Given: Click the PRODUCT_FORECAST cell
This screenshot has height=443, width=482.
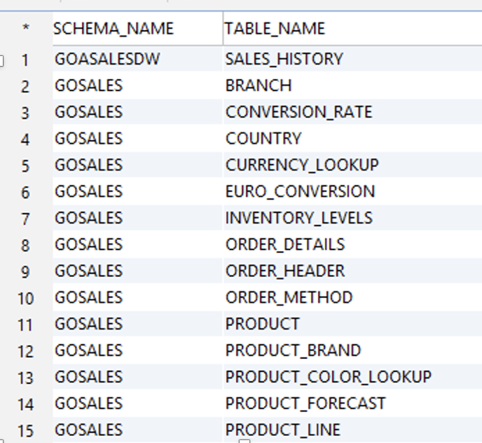Looking at the screenshot, I should pos(352,403).
